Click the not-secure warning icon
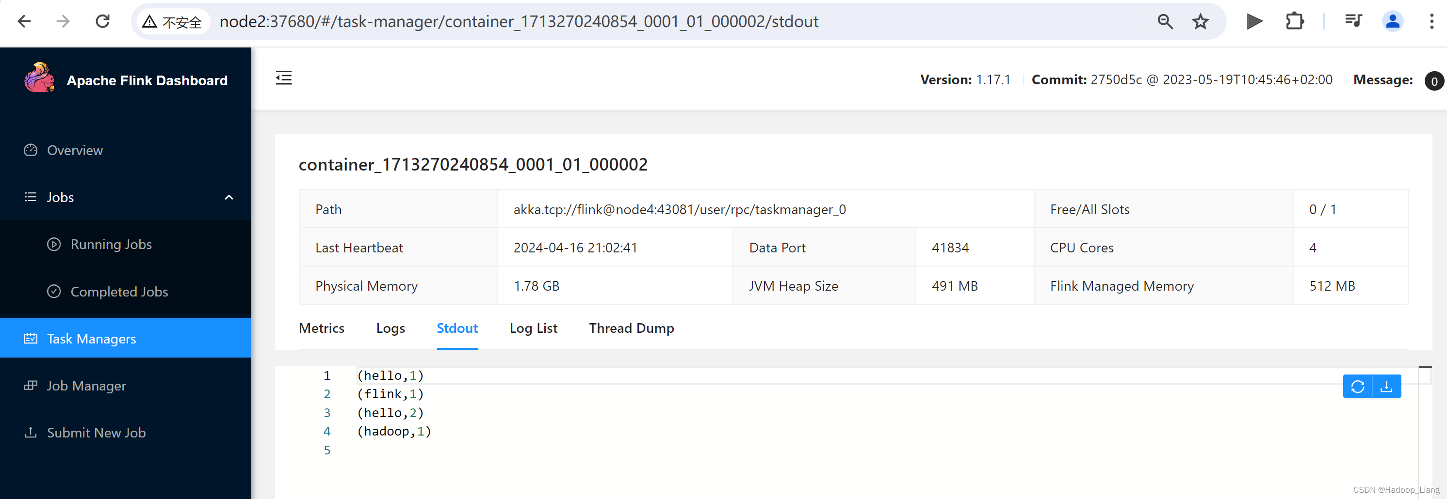Screen dimensions: 1447x499 coord(149,22)
